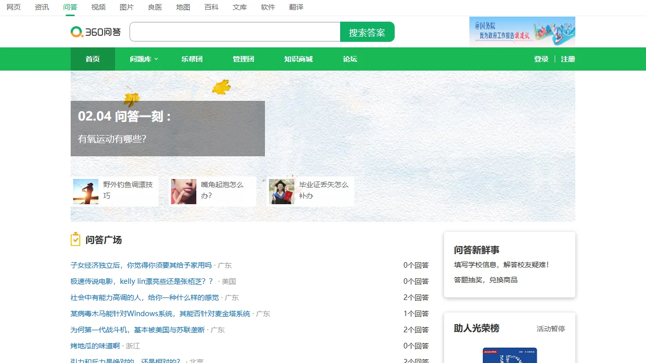Select the 首页 navigation tab
Image resolution: width=646 pixels, height=363 pixels.
pyautogui.click(x=93, y=59)
